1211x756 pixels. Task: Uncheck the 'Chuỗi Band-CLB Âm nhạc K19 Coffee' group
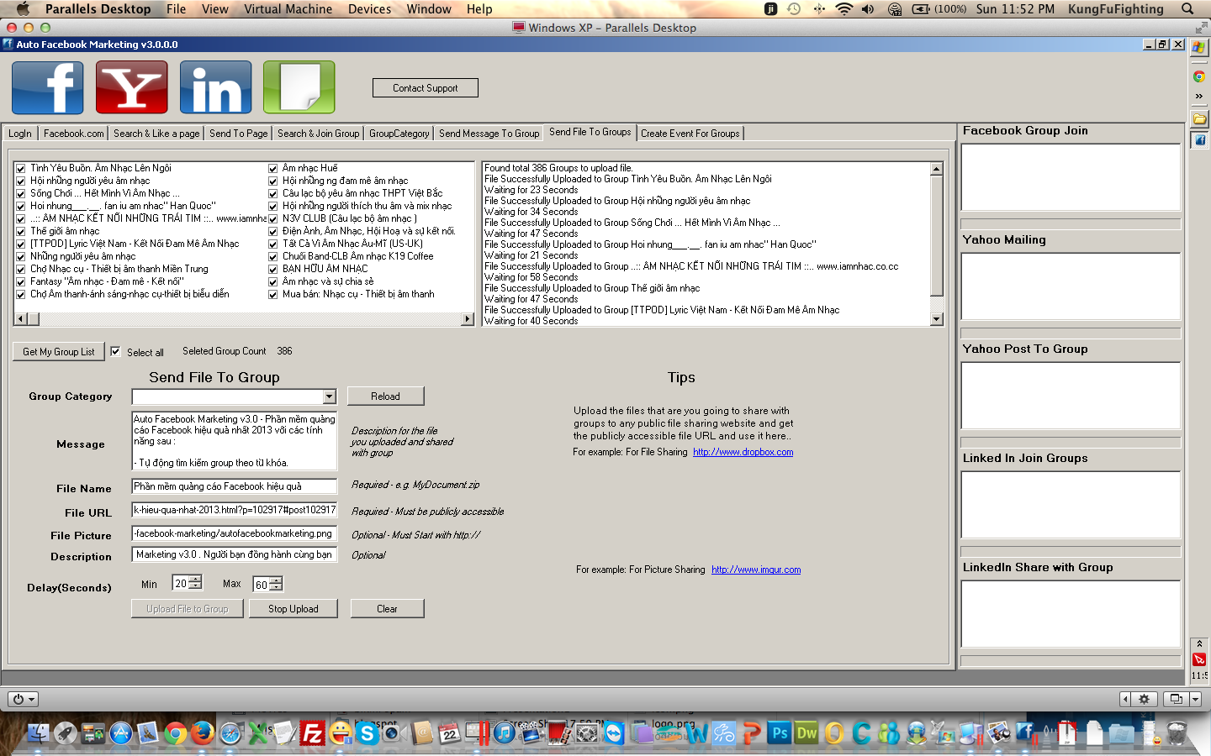coord(272,257)
